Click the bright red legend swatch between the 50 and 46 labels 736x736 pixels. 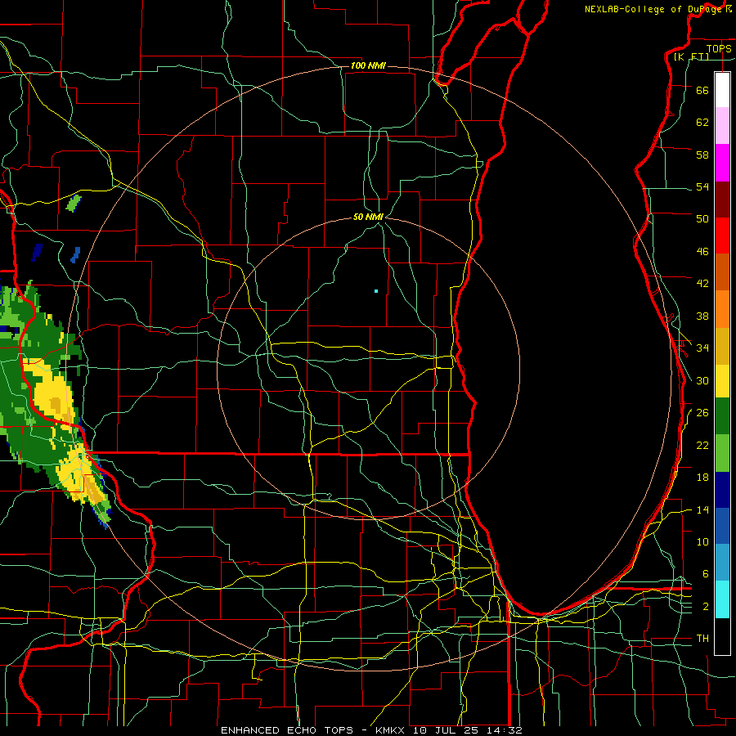(x=722, y=236)
